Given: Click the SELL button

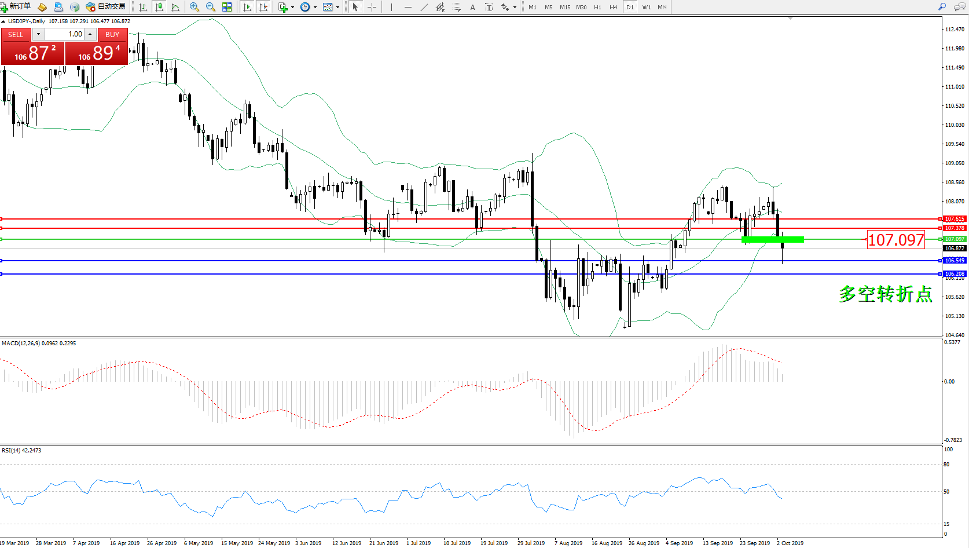Looking at the screenshot, I should pos(16,35).
